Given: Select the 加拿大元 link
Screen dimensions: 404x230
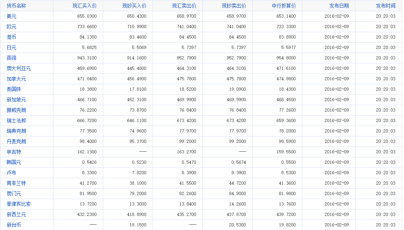Looking at the screenshot, I should coord(16,79).
